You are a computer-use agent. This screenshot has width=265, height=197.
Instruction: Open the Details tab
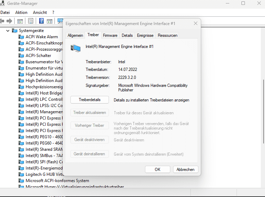pos(127,35)
